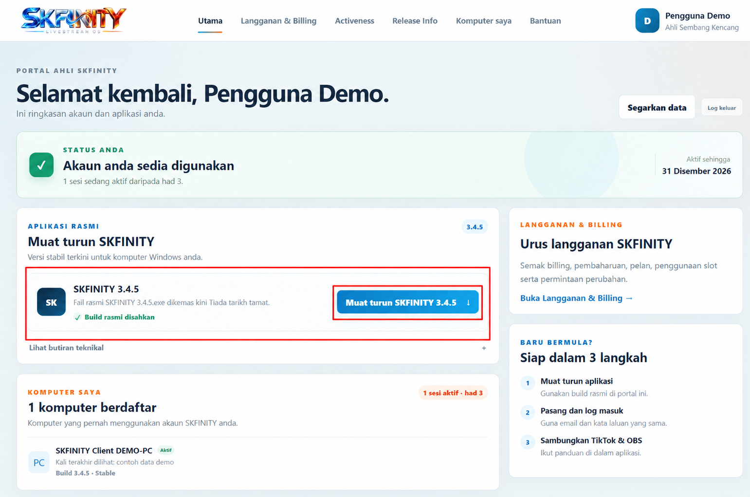Click the SK app icon tile

[51, 302]
